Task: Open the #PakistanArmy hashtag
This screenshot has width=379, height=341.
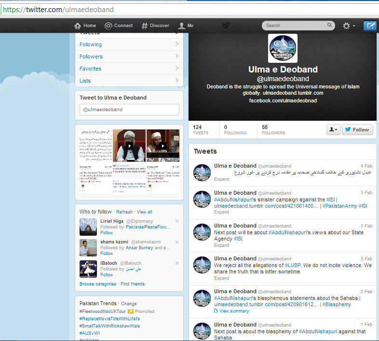Action: [339, 206]
